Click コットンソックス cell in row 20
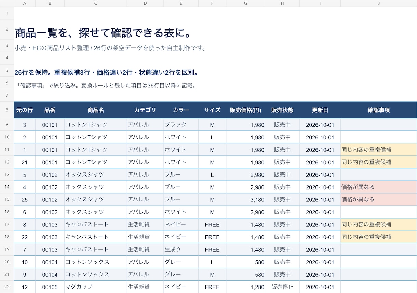This screenshot has width=417, height=293. click(x=96, y=262)
